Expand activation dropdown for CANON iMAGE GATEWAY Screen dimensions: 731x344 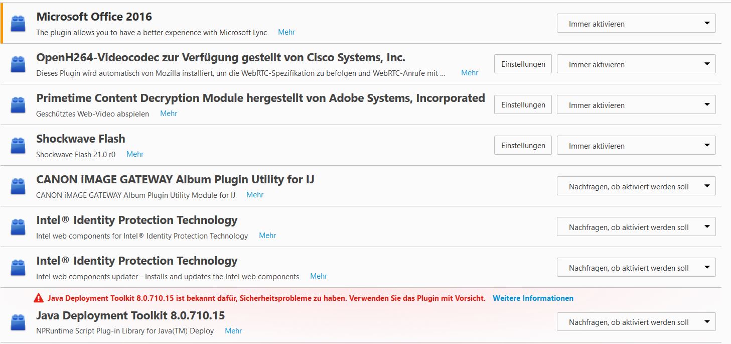636,186
